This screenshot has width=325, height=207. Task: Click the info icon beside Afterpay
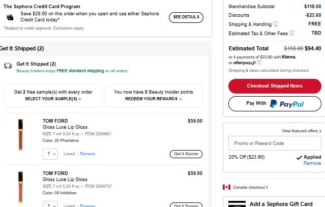259,63
